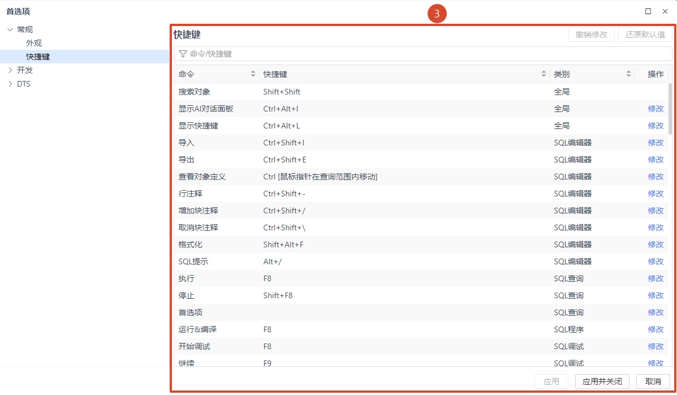
Task: Click 修改 for 导入 row
Action: pyautogui.click(x=656, y=143)
